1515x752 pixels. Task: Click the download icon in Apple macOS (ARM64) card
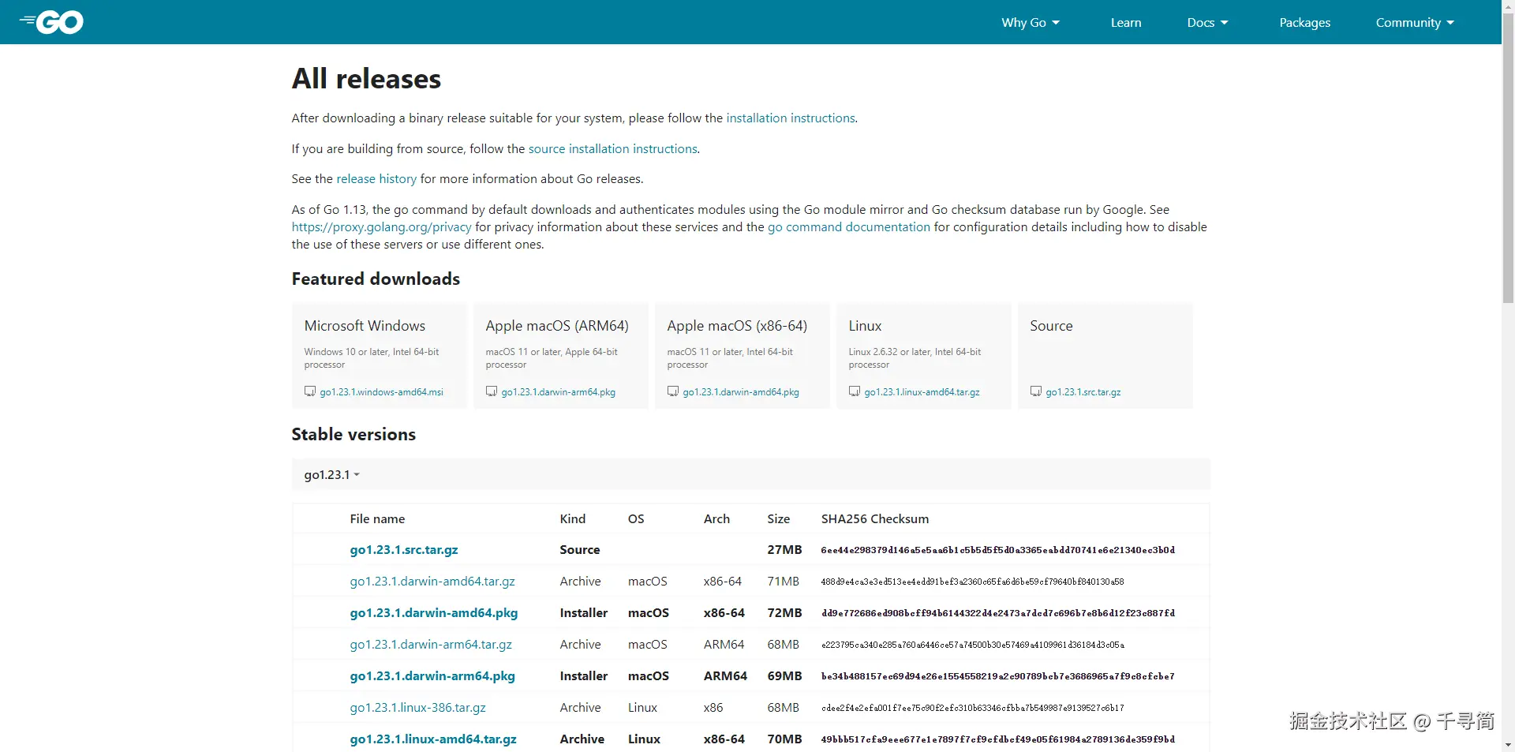point(492,391)
